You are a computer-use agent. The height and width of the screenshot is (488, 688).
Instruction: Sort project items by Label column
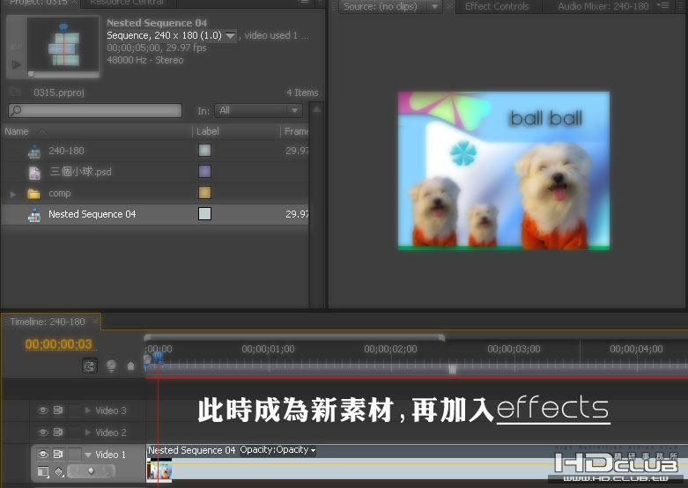[x=208, y=131]
